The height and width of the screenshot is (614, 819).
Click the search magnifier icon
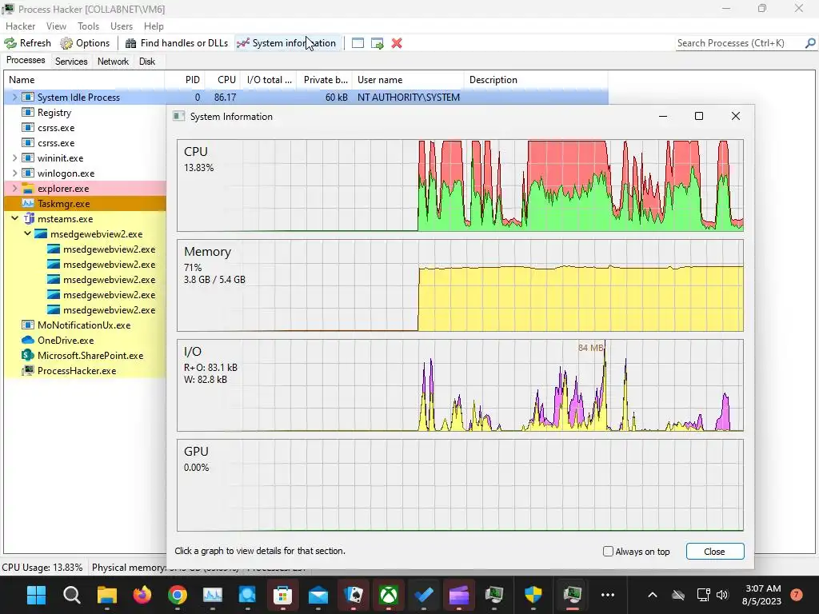[810, 43]
